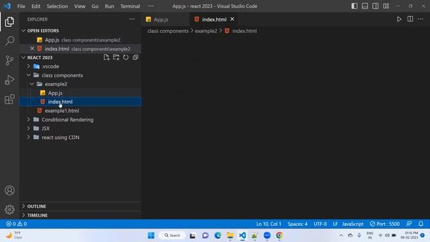Open the File menu
The height and width of the screenshot is (242, 430).
21,6
